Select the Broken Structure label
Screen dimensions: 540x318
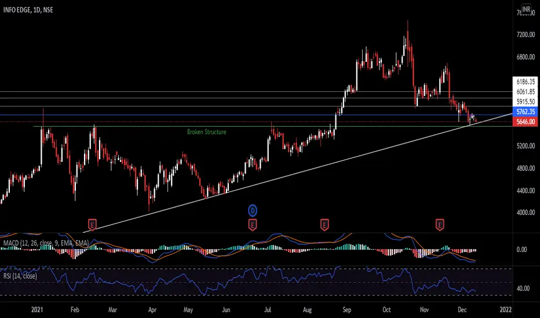207,132
